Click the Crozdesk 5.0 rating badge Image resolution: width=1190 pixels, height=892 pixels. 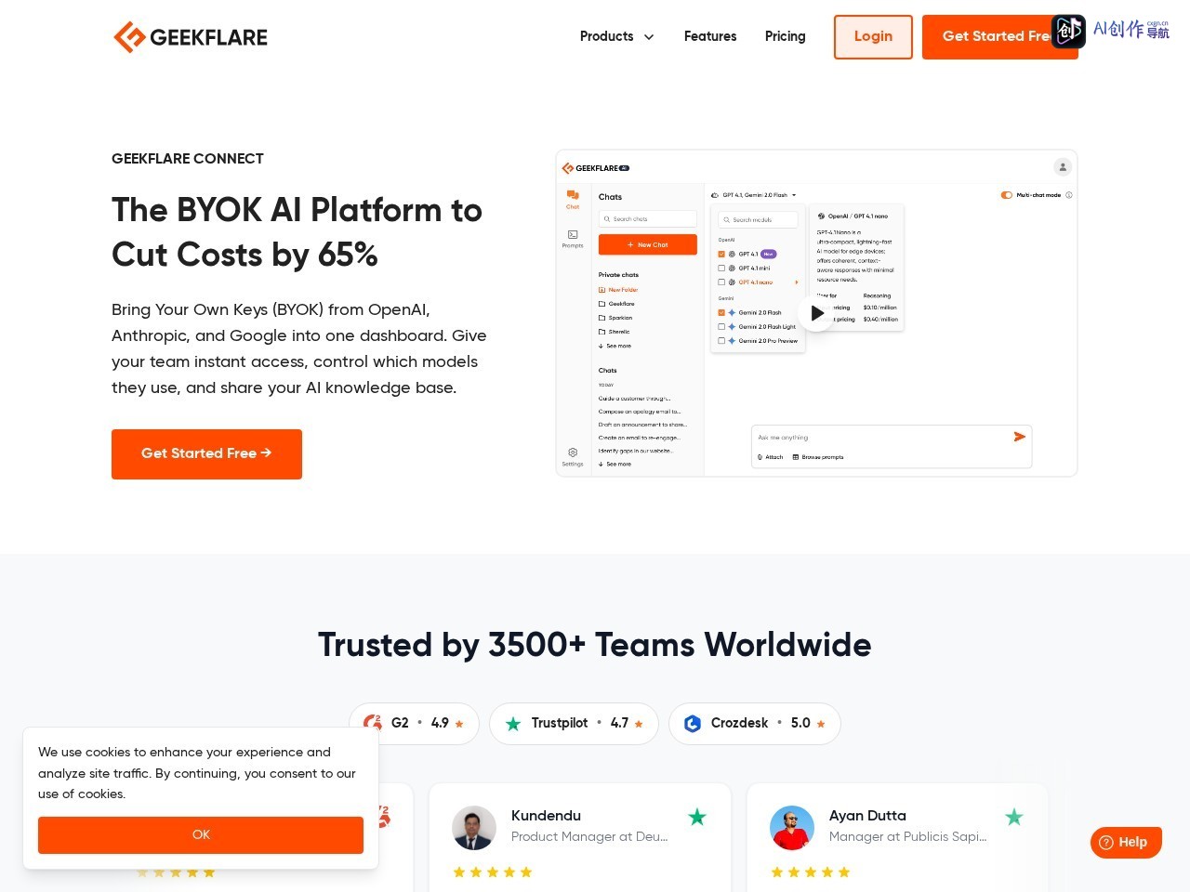[755, 724]
